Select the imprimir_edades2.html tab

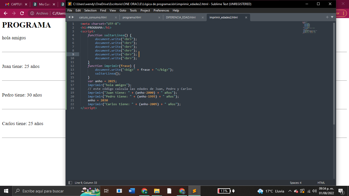pyautogui.click(x=224, y=17)
